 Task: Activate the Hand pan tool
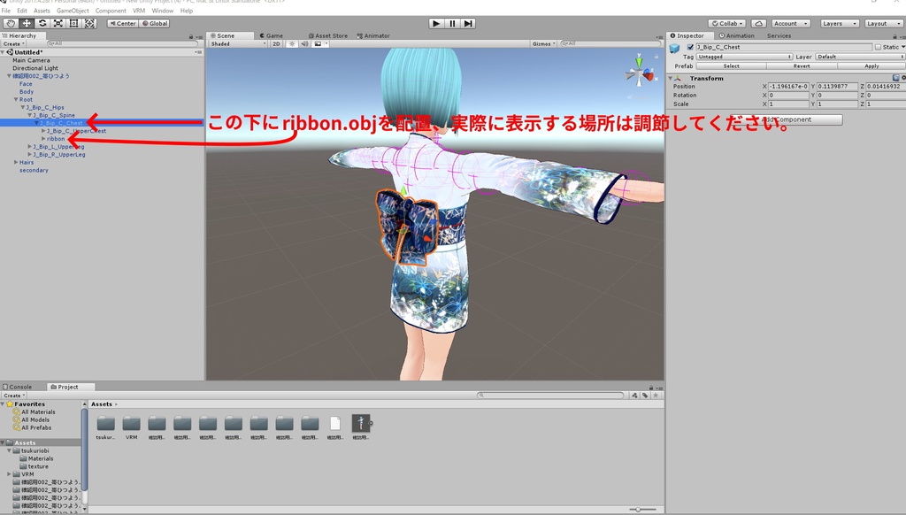pyautogui.click(x=12, y=24)
